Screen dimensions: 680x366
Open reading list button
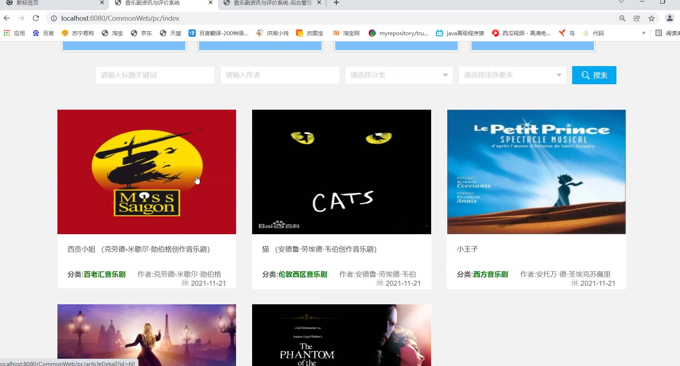pos(668,33)
